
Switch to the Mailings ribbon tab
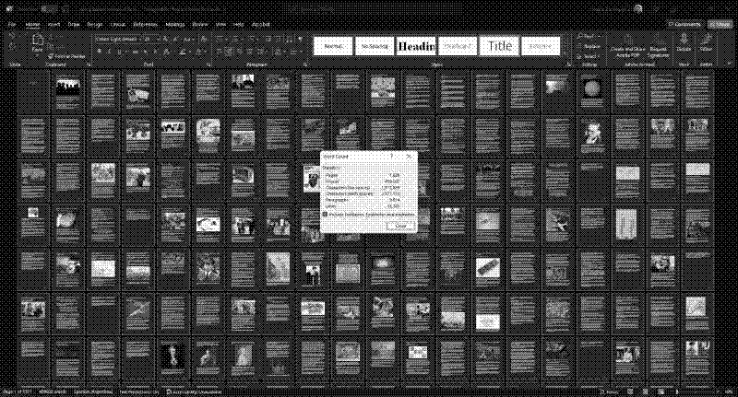pyautogui.click(x=174, y=25)
